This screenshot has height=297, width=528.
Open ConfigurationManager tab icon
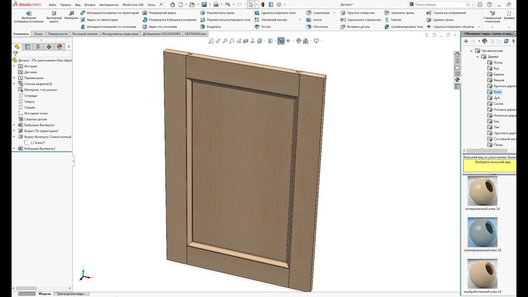[x=38, y=47]
